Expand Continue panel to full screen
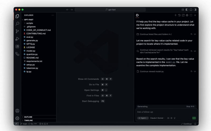 coord(191,15)
